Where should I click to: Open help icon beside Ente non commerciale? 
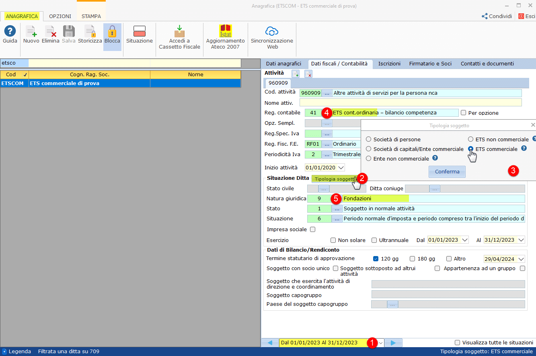point(435,158)
